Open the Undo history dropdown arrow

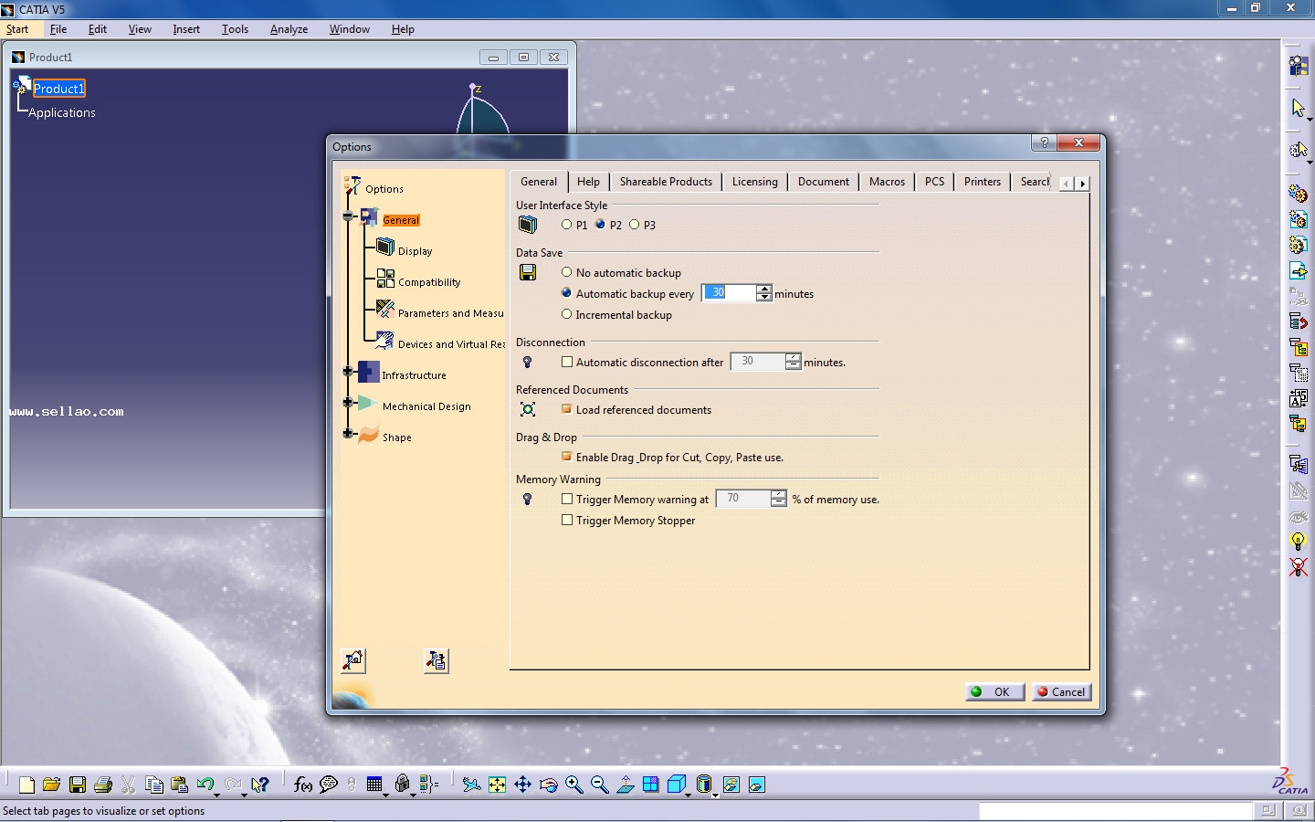pos(216,795)
